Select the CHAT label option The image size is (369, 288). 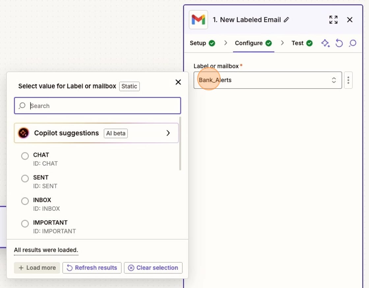tap(25, 156)
